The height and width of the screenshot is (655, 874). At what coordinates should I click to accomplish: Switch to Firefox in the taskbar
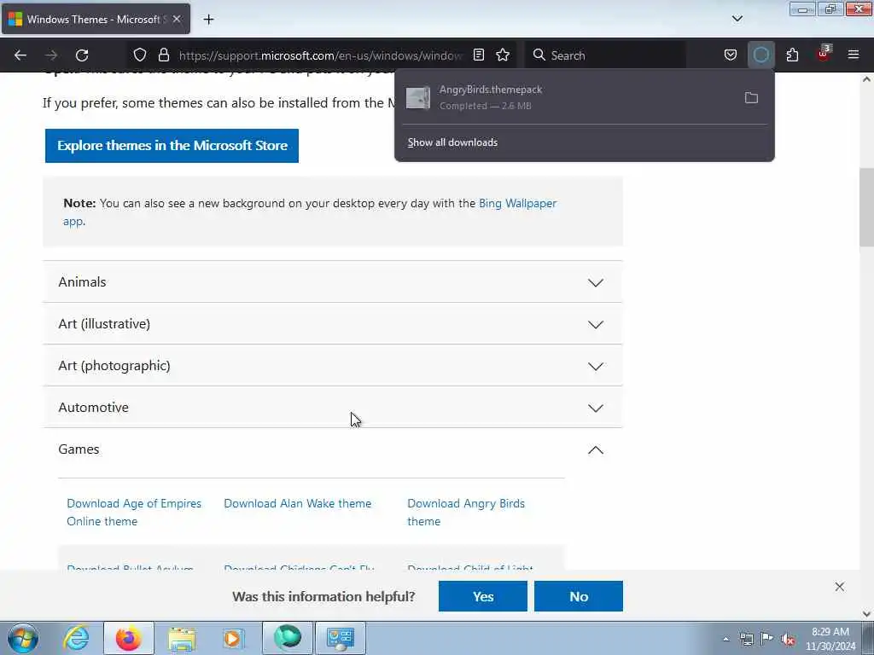coord(129,638)
